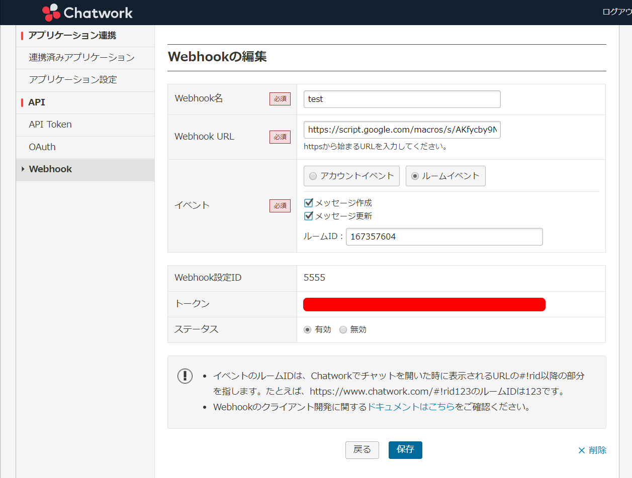Select the 有効 status radio button
632x478 pixels.
[x=308, y=329]
